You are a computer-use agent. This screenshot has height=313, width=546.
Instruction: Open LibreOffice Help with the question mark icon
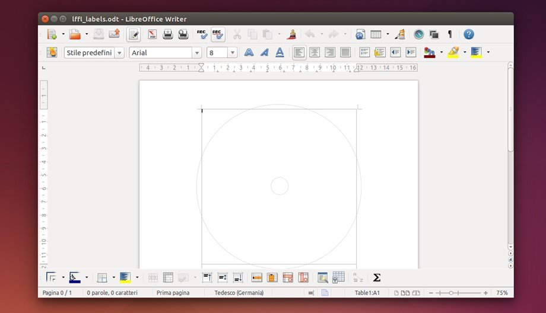[x=469, y=34]
